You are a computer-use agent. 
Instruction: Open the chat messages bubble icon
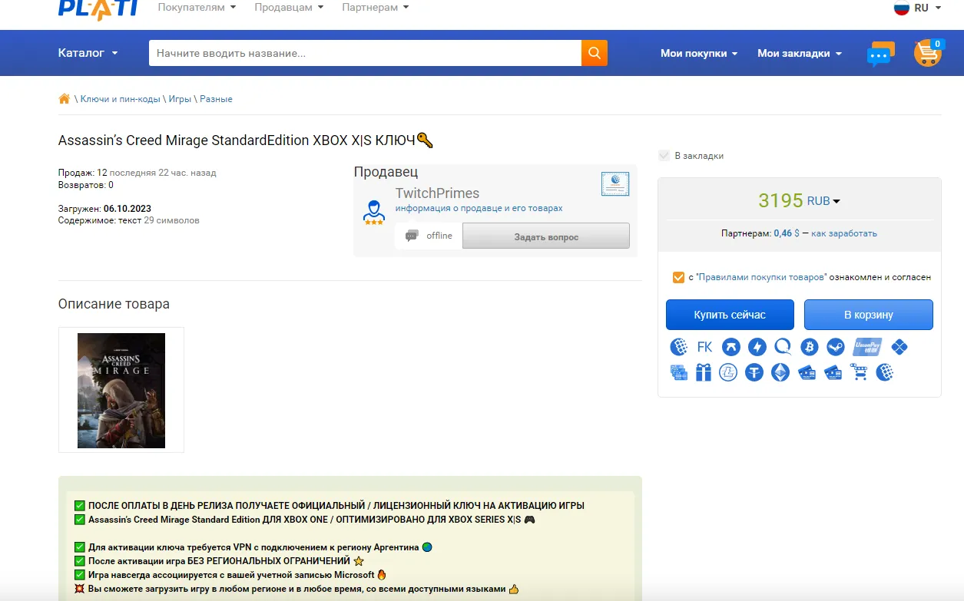(880, 54)
